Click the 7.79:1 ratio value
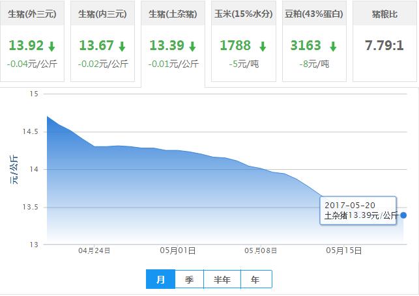Screen dimensions: 419x296 coord(384,46)
